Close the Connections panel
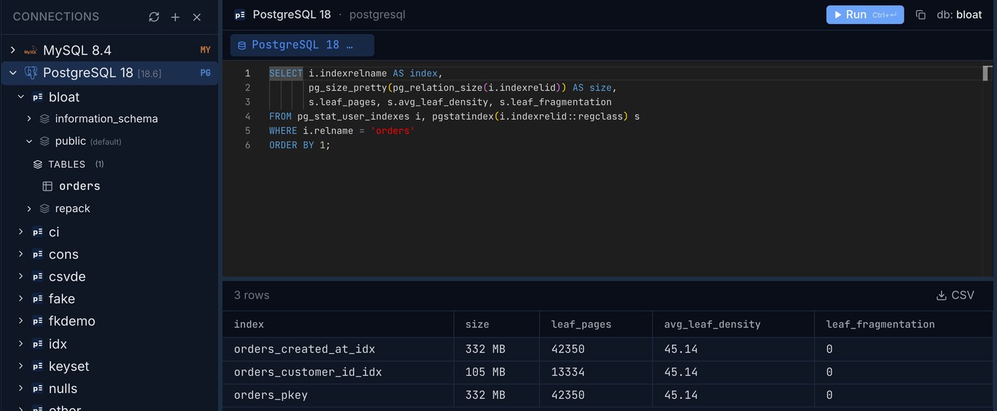The width and height of the screenshot is (997, 411). (x=197, y=17)
